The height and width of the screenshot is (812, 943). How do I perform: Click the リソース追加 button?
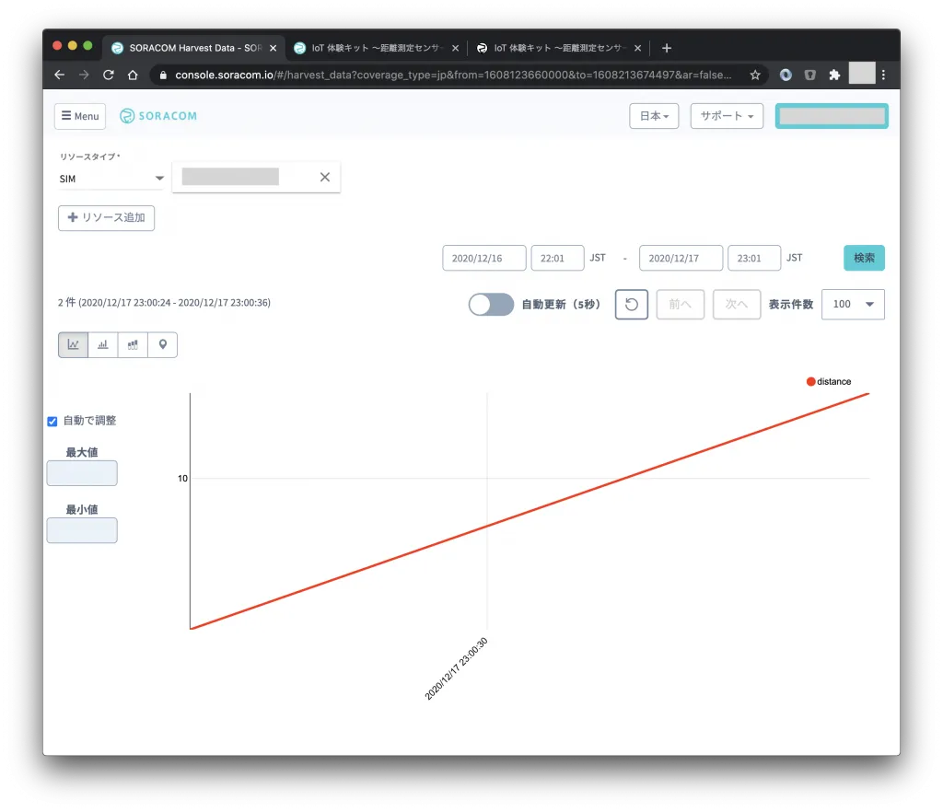coord(106,218)
